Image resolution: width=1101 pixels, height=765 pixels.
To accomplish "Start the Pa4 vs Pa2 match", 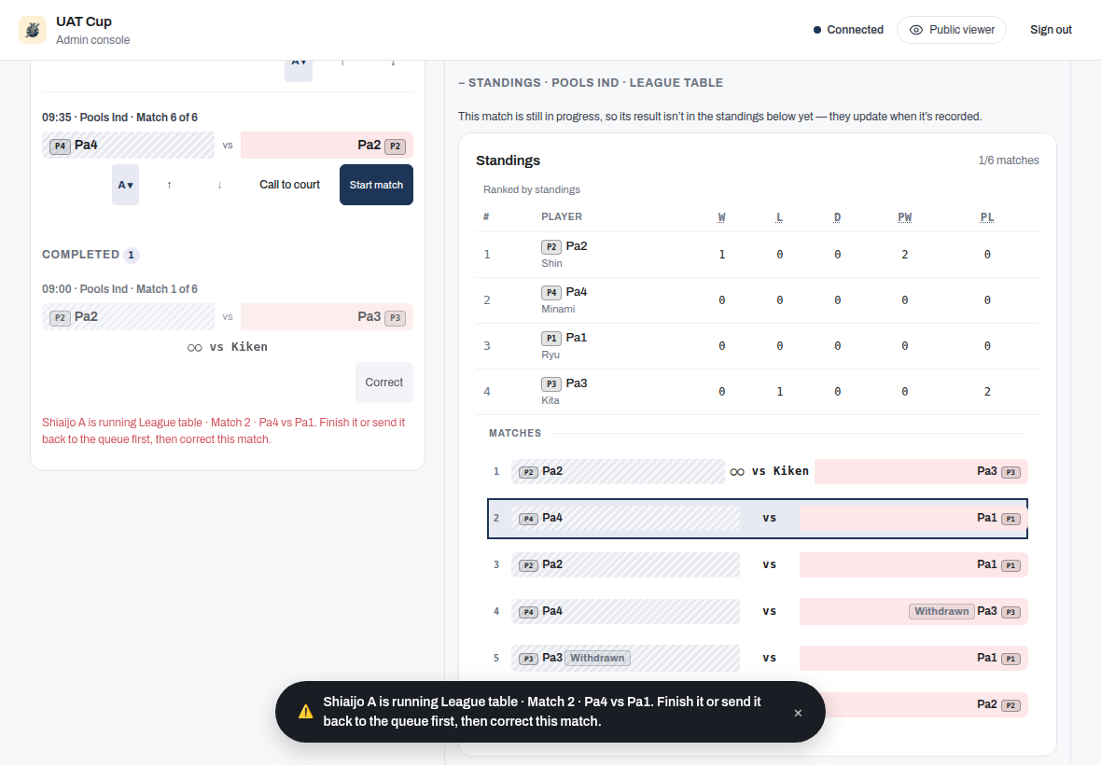I will (376, 185).
